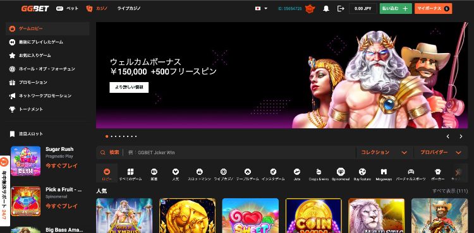The height and width of the screenshot is (233, 474).
Task: Click the logout arrow icon
Action: click(x=341, y=8)
